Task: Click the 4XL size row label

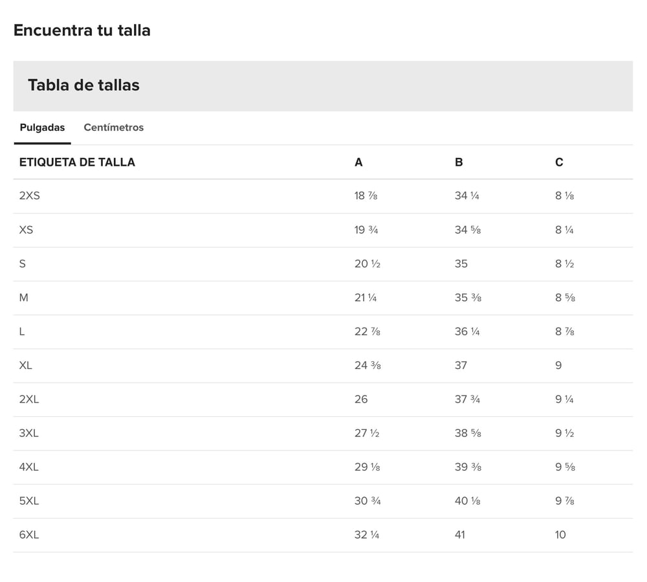Action: tap(29, 467)
